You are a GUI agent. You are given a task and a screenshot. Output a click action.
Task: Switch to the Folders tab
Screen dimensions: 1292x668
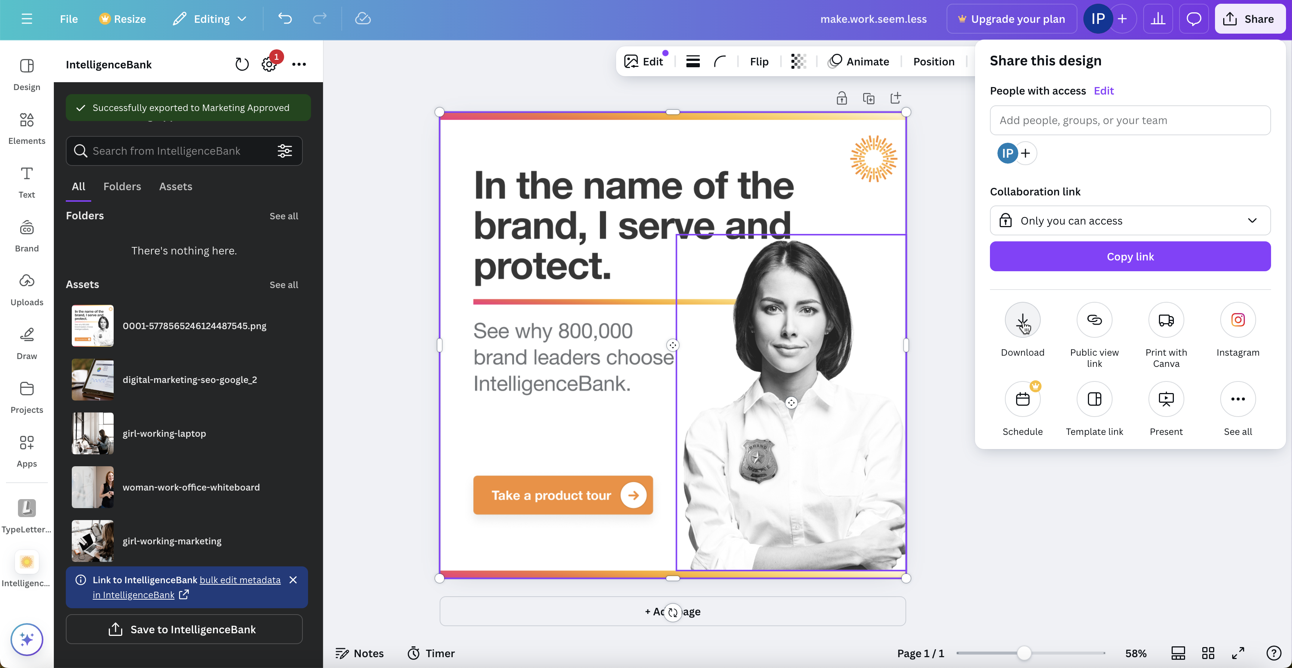(x=122, y=186)
